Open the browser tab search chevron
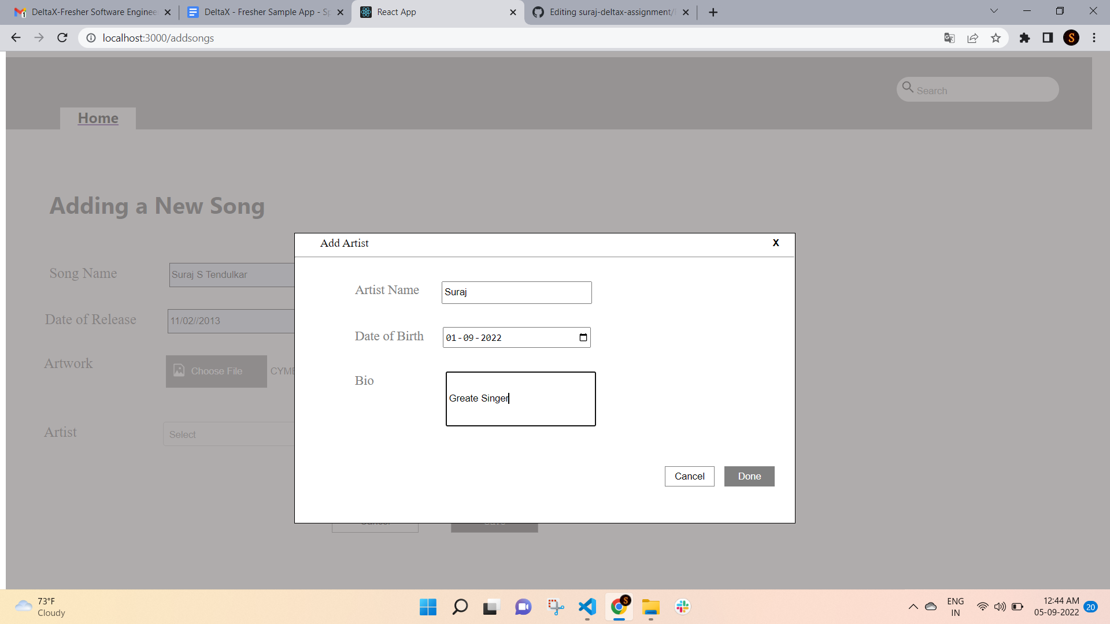The height and width of the screenshot is (624, 1110). click(x=994, y=11)
